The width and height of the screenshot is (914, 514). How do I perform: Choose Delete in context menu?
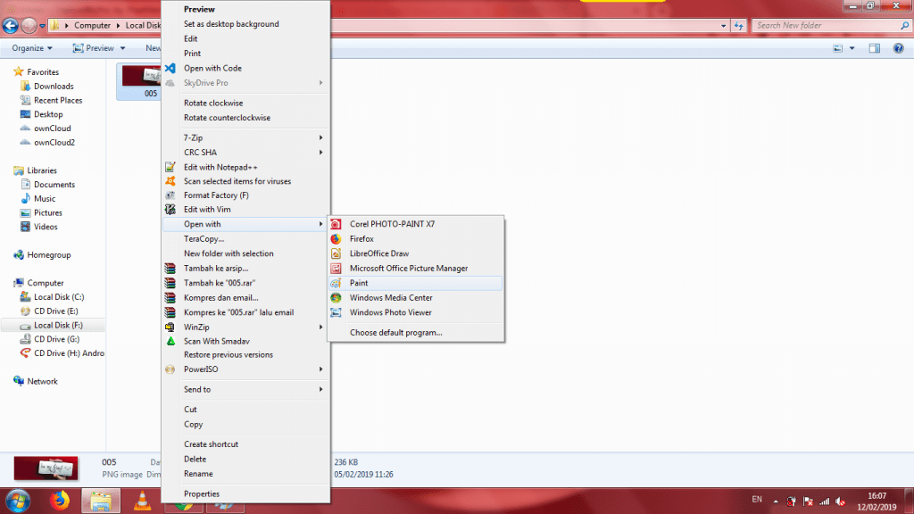(195, 460)
